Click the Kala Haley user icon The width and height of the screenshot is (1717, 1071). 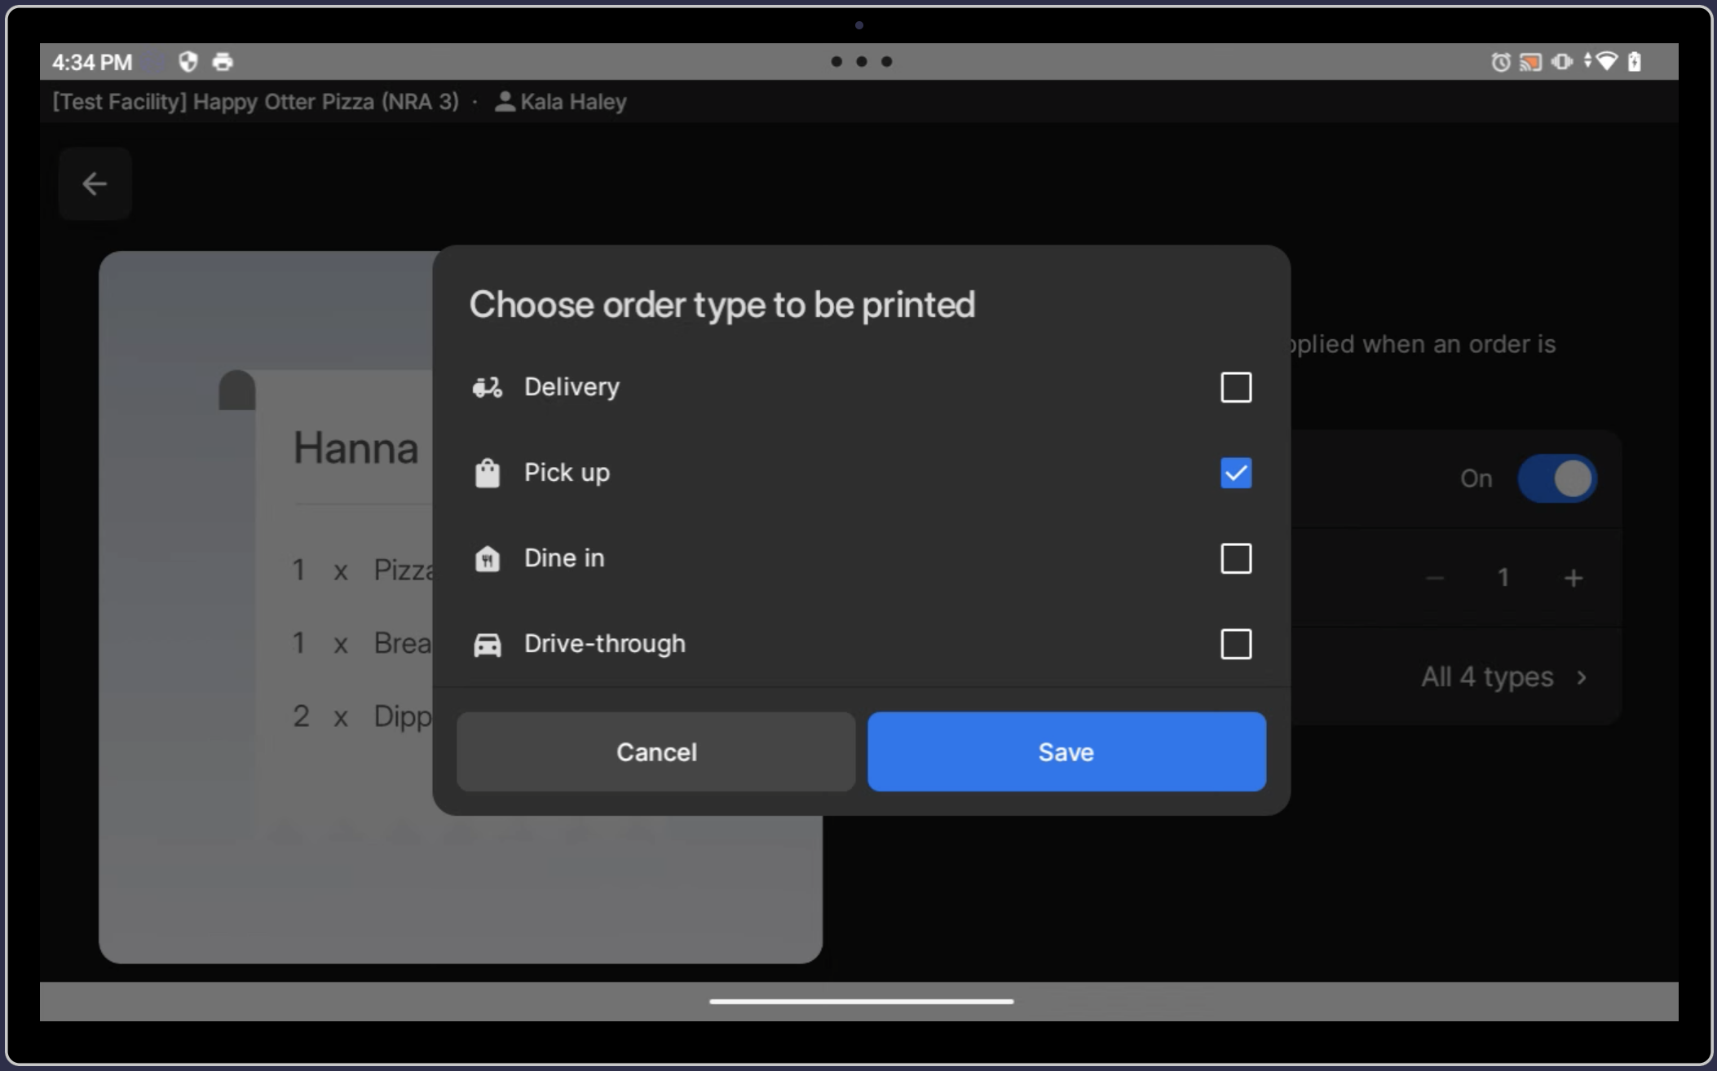pos(505,102)
